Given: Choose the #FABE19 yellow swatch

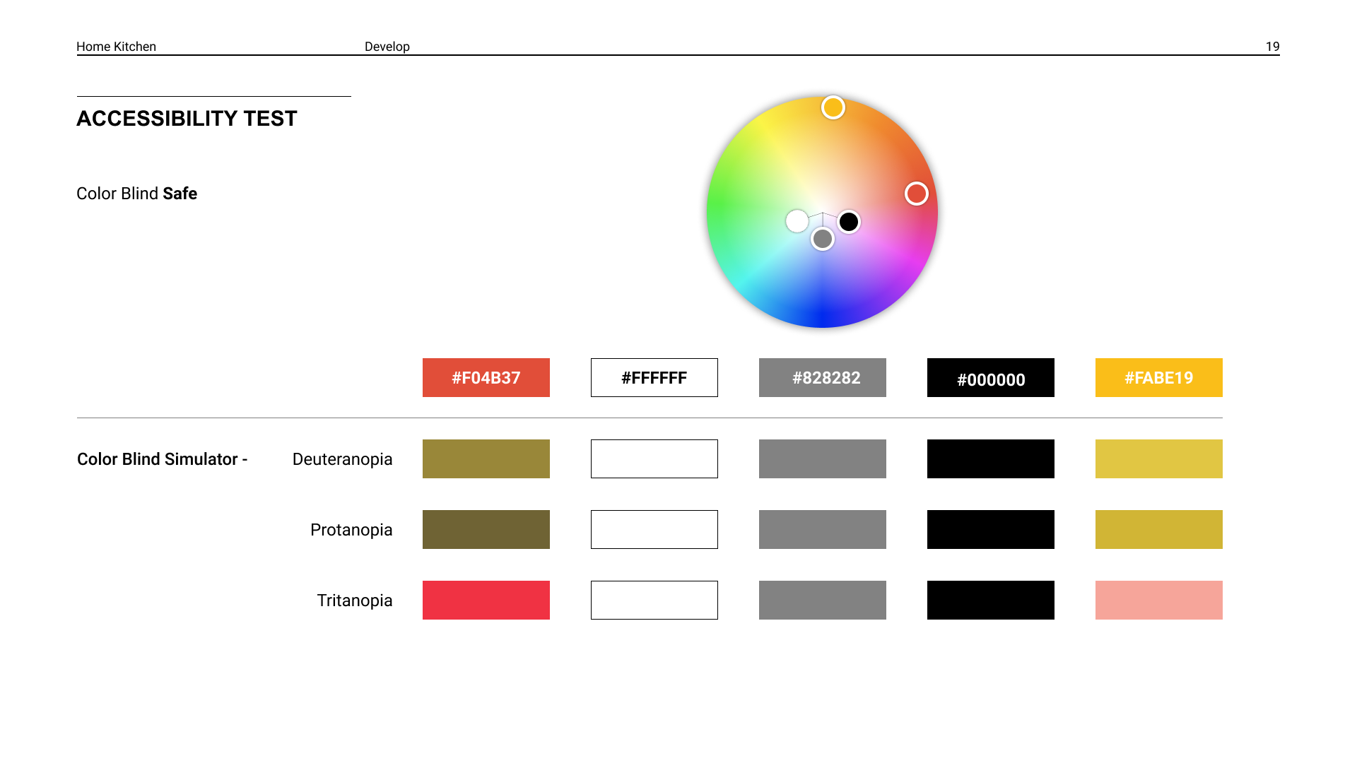Looking at the screenshot, I should 1158,377.
